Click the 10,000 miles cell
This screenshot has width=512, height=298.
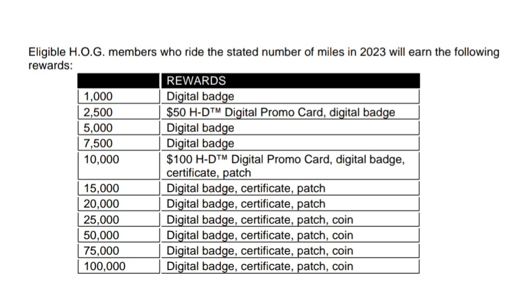pos(119,165)
